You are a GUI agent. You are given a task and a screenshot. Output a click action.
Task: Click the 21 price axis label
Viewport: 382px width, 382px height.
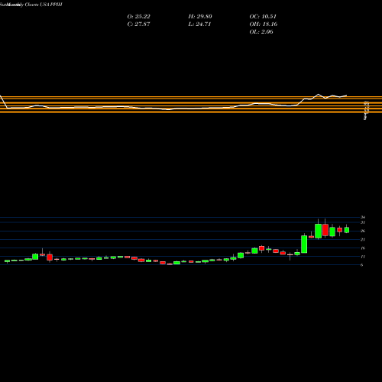click(363, 239)
